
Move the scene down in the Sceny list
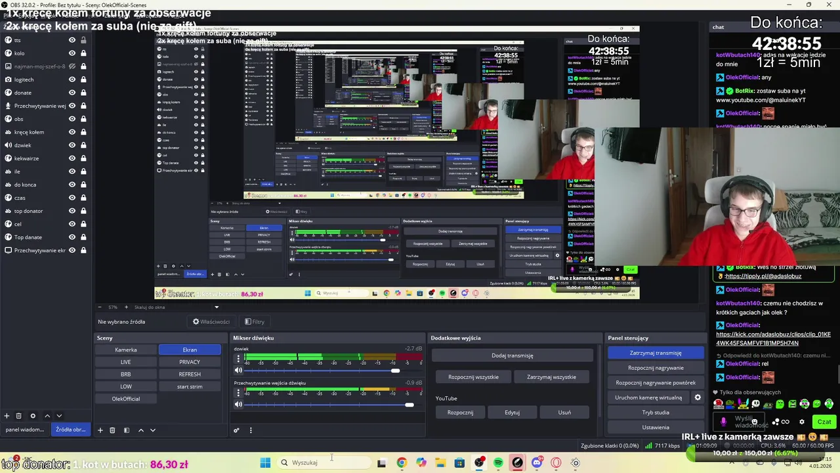pyautogui.click(x=152, y=430)
